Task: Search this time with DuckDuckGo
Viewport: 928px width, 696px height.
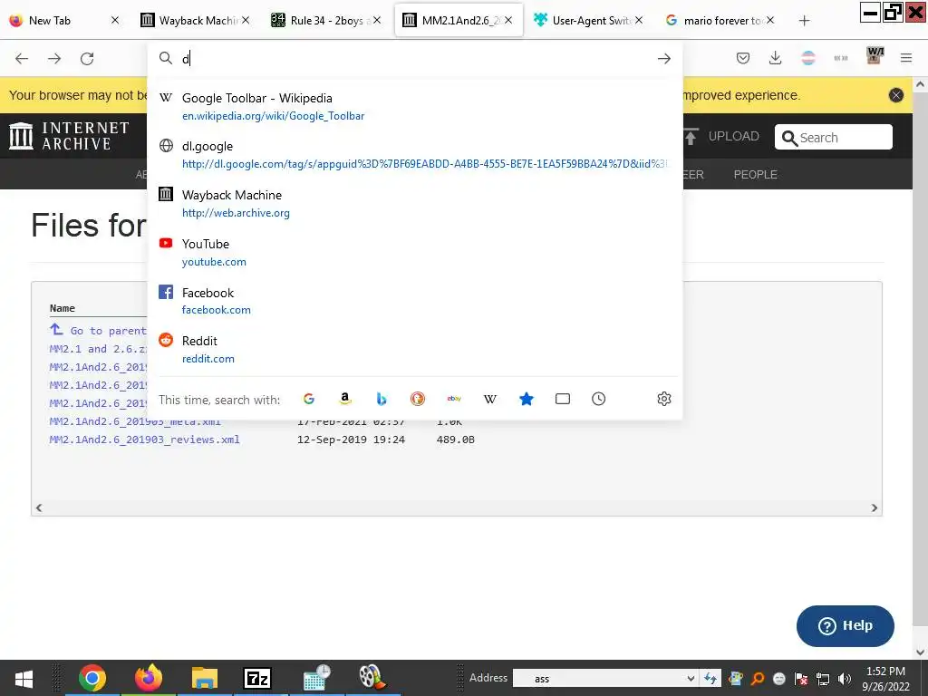Action: [417, 399]
